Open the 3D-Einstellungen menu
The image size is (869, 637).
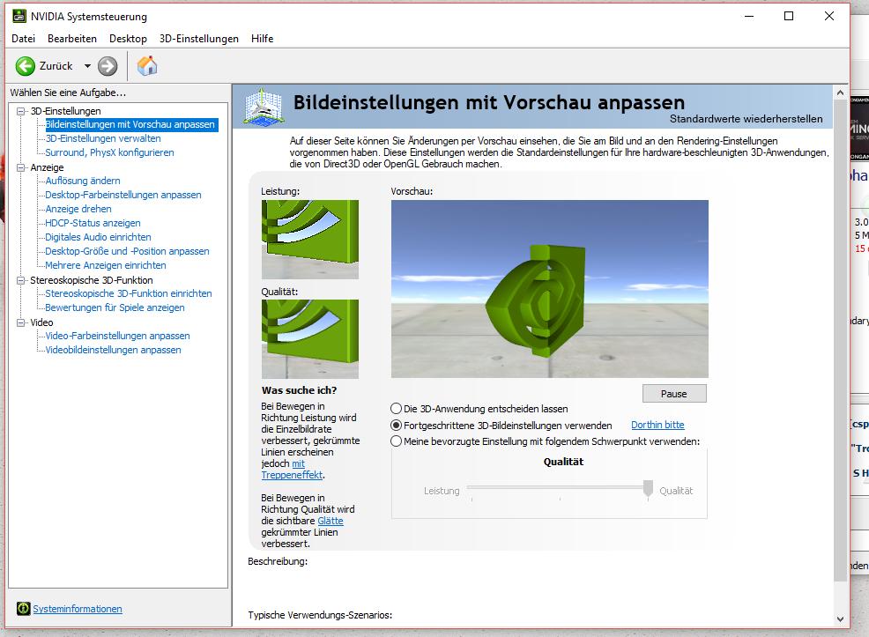tap(199, 39)
